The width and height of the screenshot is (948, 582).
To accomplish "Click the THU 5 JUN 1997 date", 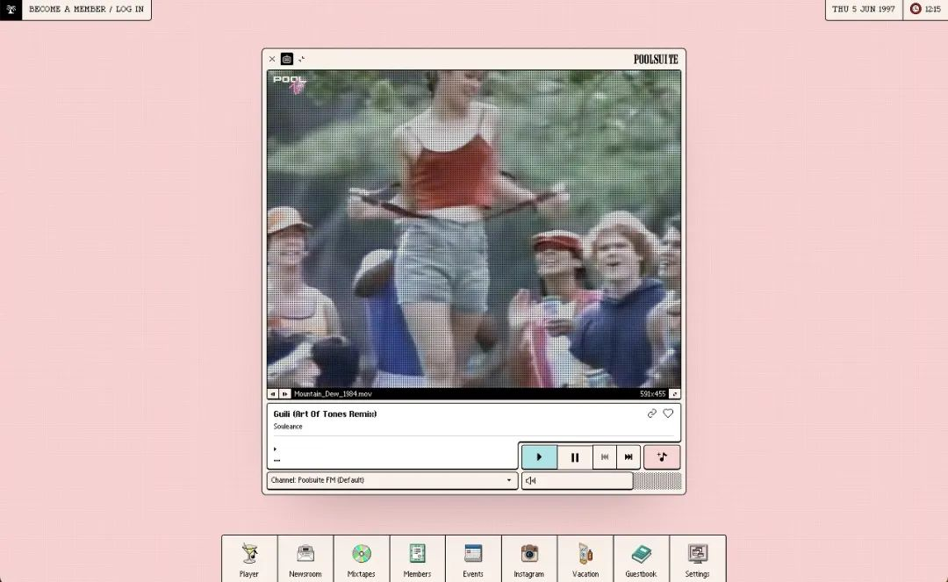I will coord(864,9).
